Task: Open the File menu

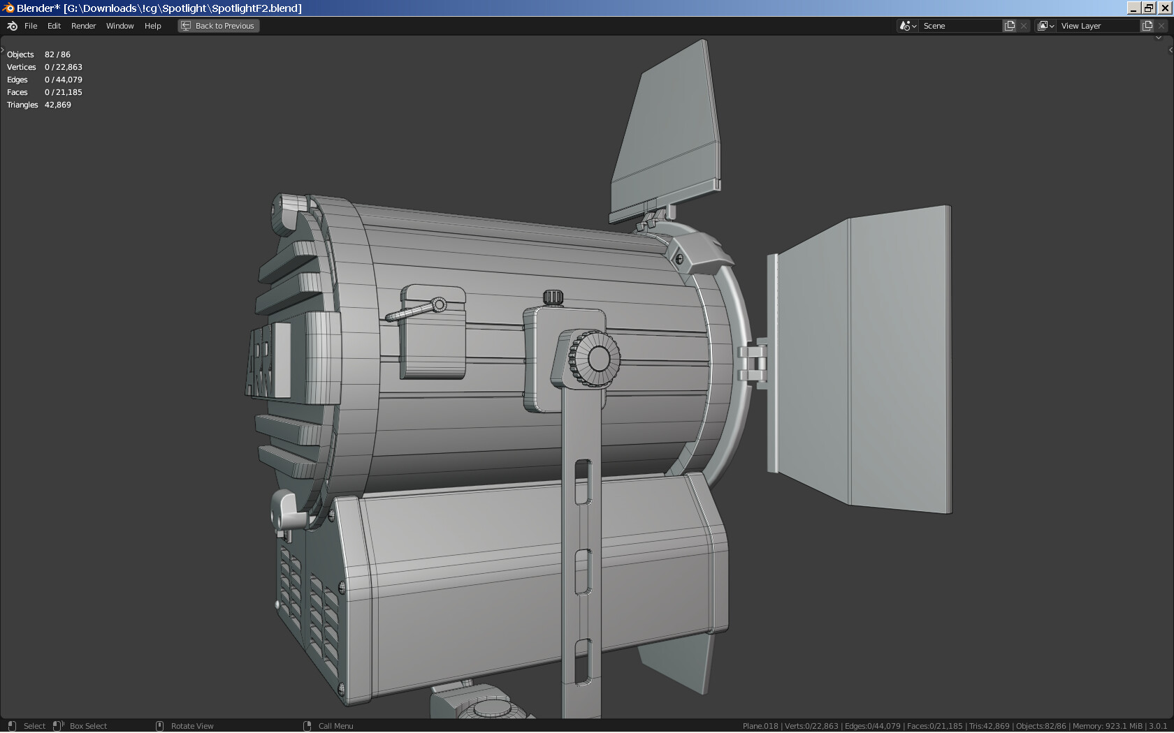Action: point(31,26)
